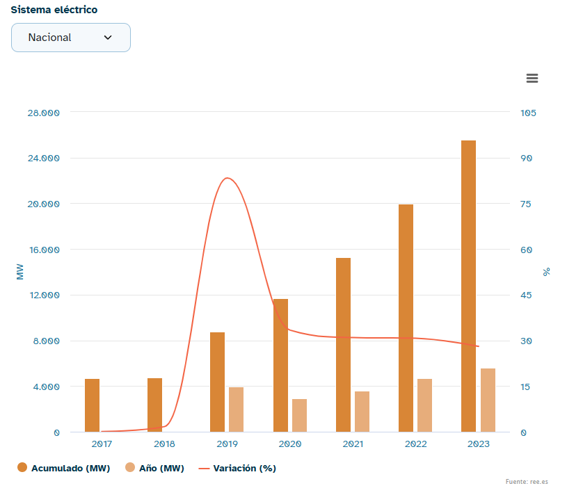Open the chart hamburger menu icon
This screenshot has width=567, height=495.
coord(532,78)
